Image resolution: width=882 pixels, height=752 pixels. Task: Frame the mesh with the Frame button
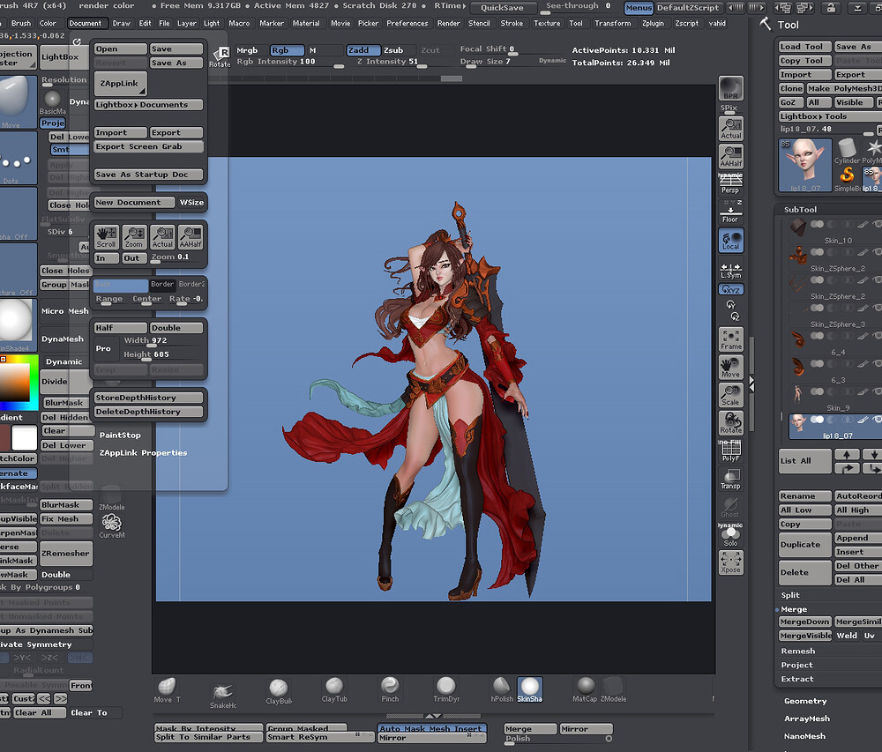click(x=730, y=339)
